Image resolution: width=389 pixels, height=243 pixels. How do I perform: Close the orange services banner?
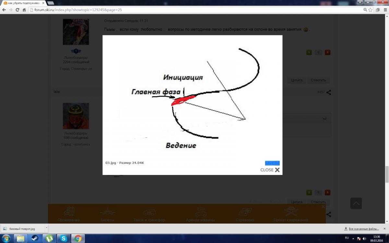[323, 206]
